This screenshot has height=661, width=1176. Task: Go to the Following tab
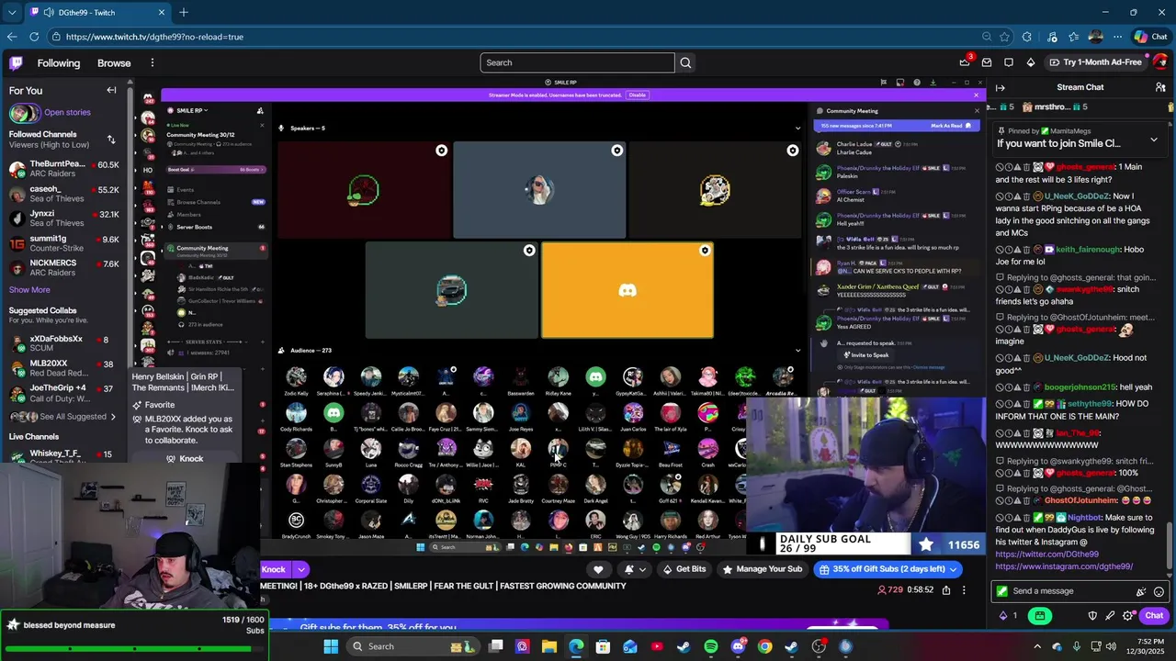click(59, 62)
